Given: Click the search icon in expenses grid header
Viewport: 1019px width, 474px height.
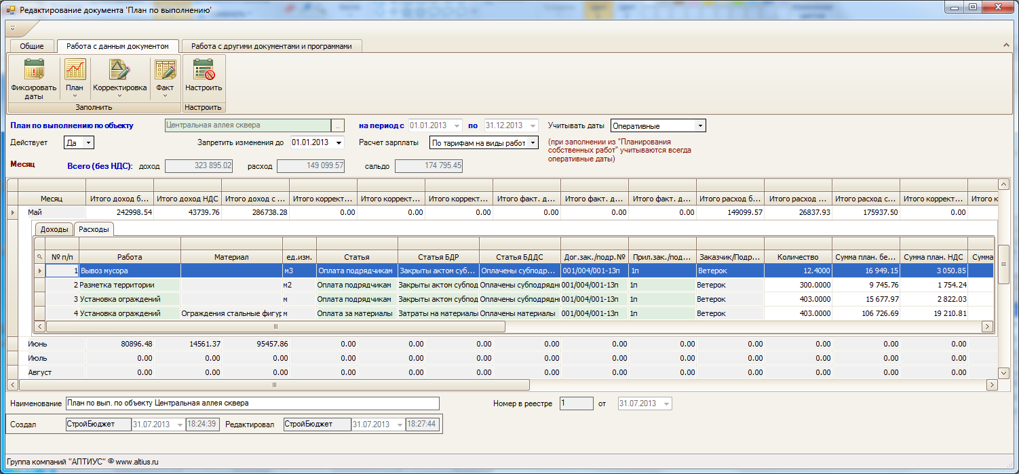Looking at the screenshot, I should coord(39,257).
